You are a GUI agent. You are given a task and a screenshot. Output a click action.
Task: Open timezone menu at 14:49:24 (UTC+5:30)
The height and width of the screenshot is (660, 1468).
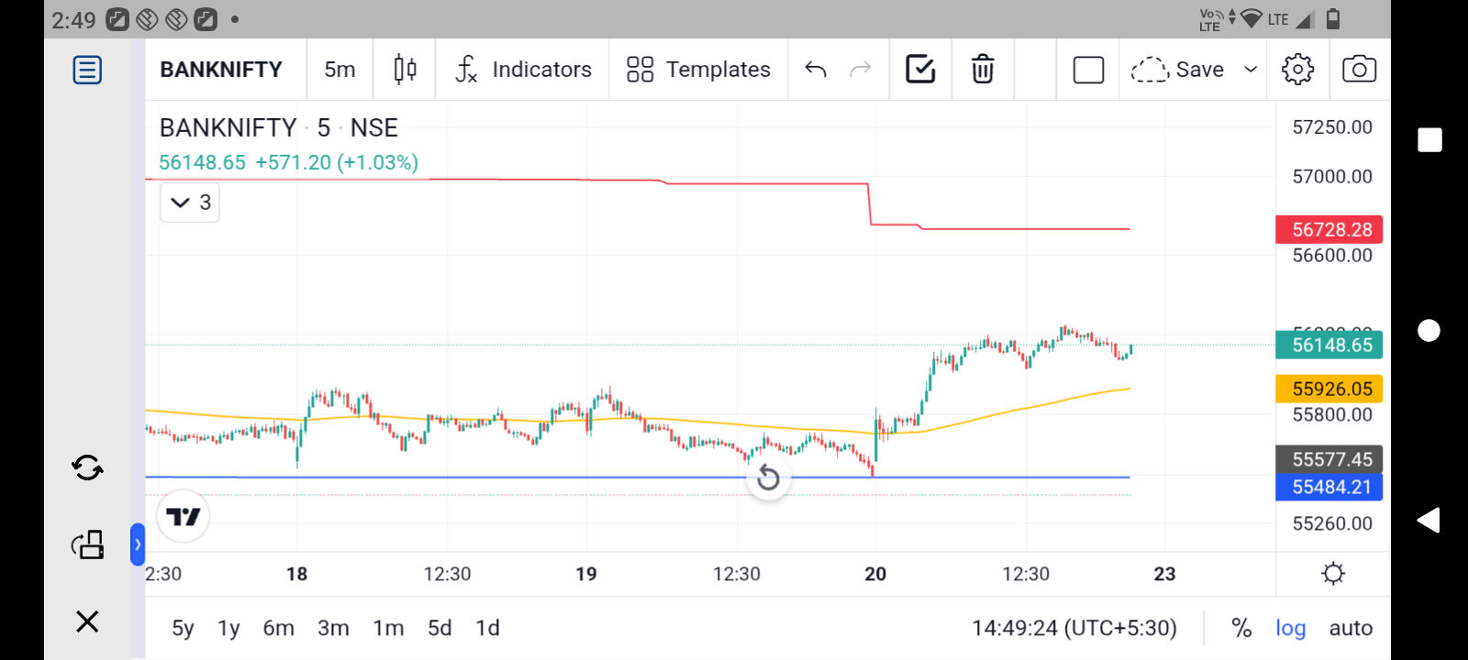coord(1074,628)
